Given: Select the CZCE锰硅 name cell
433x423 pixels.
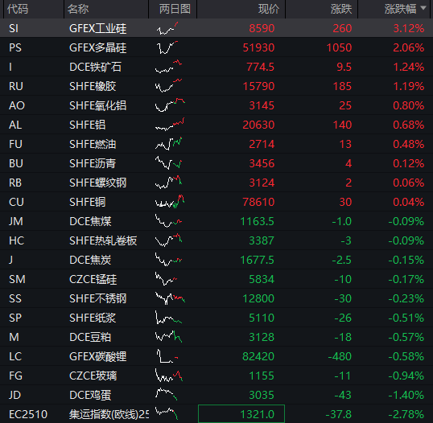Looking at the screenshot, I should [93, 279].
